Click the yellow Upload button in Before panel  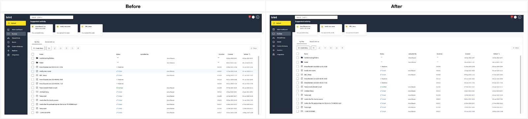[x=16, y=23]
